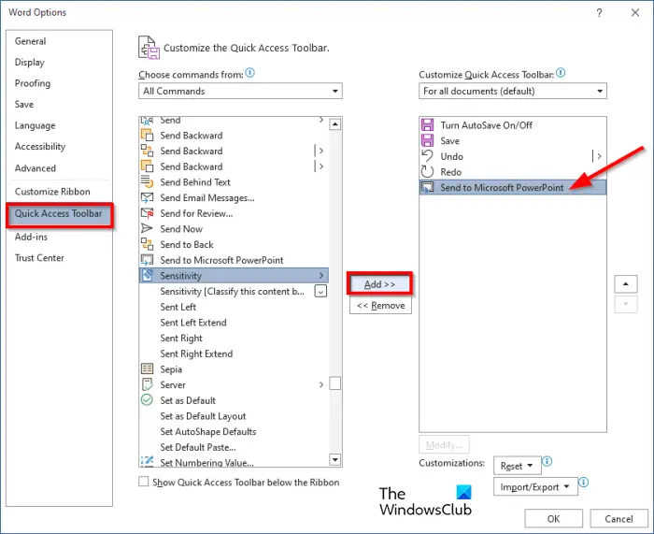Click the Add >> button
This screenshot has width=654, height=534.
379,284
